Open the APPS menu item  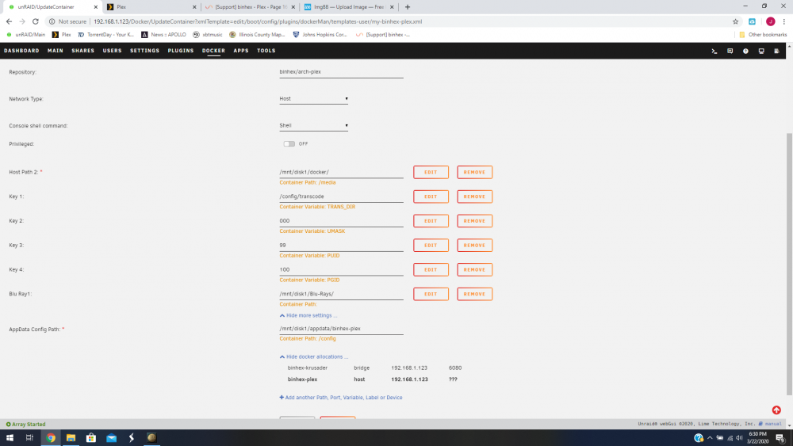[241, 51]
